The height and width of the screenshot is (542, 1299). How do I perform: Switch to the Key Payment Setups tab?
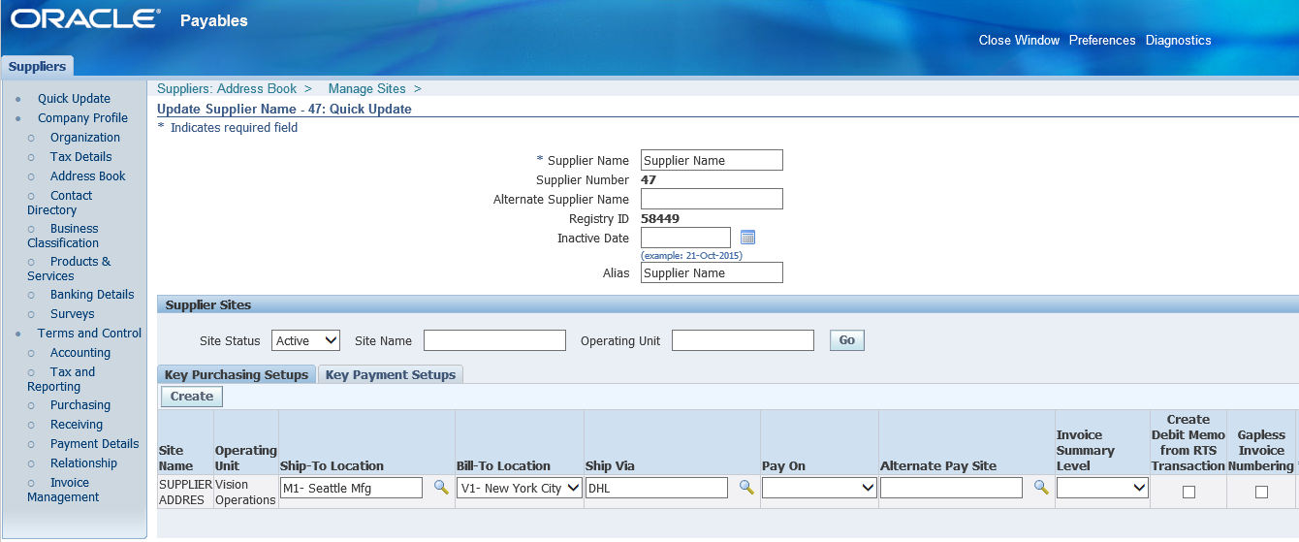click(391, 375)
